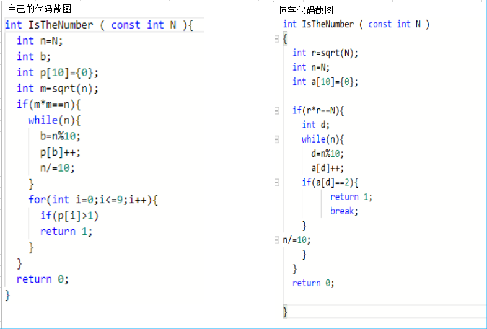Image resolution: width=487 pixels, height=329 pixels.
Task: Click function signature line ending with ){ in 自己的代码
Action: point(99,25)
